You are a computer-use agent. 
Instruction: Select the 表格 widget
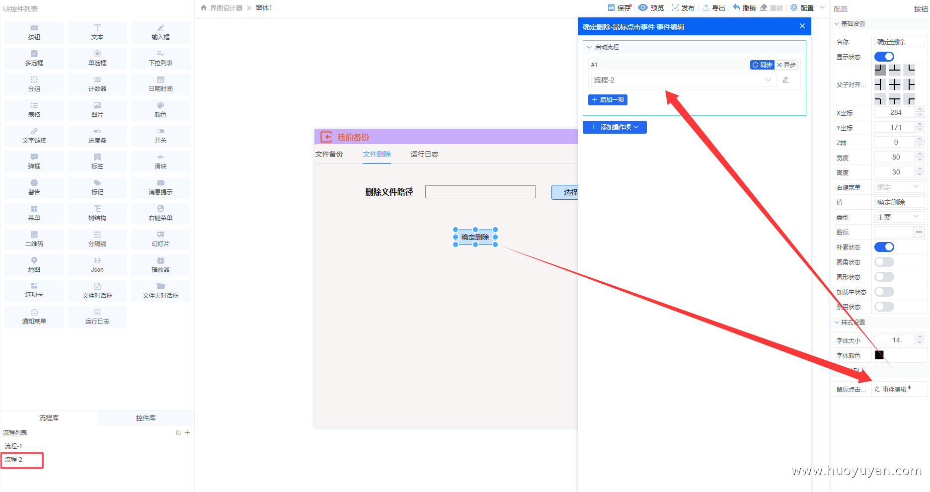tap(34, 110)
